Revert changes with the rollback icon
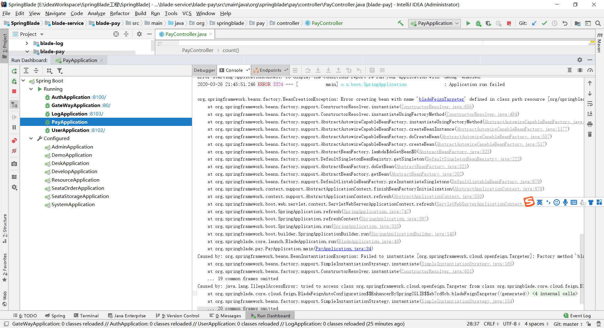 pos(565,23)
